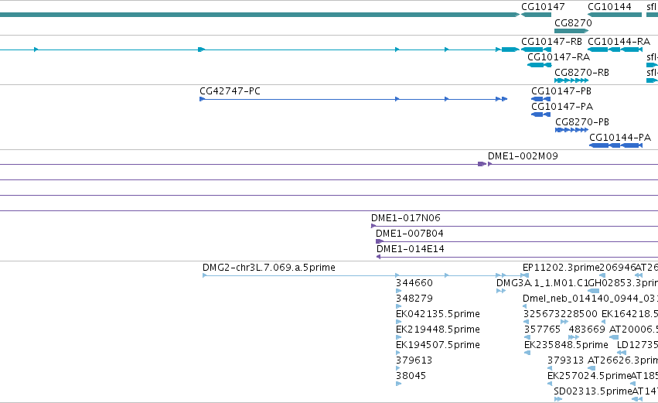
Task: Open BAC clone DME1-007B04
Action: tap(410, 234)
